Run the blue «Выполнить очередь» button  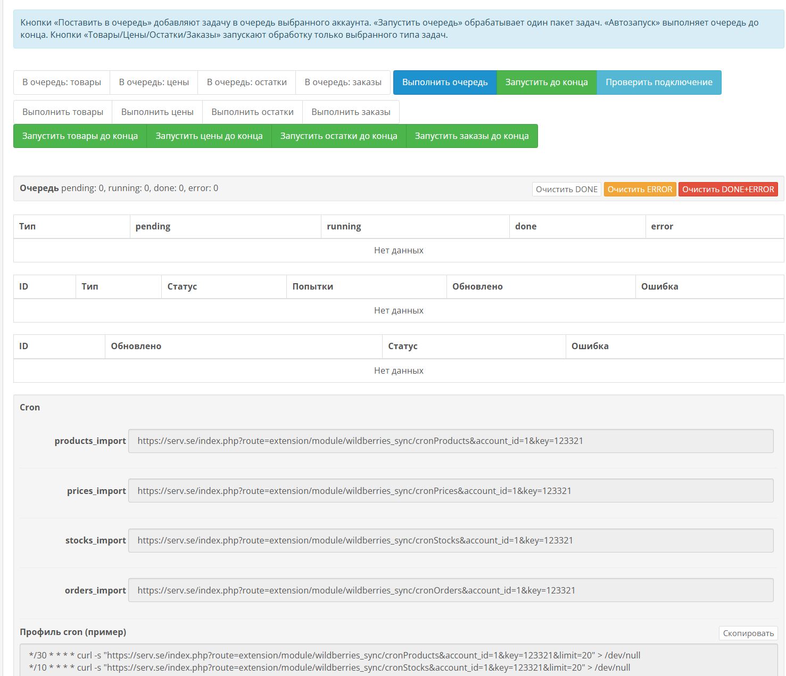coord(445,83)
